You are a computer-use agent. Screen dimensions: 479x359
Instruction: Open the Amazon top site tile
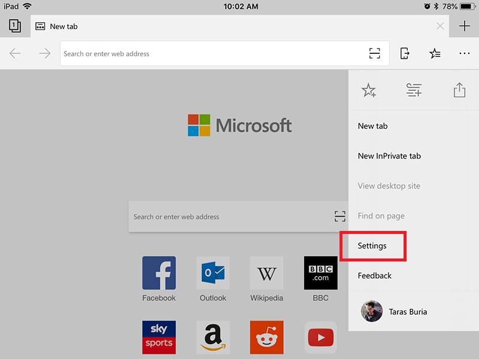click(213, 337)
